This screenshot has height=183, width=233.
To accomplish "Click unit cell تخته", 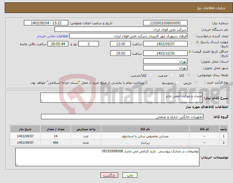I will point(86,143).
